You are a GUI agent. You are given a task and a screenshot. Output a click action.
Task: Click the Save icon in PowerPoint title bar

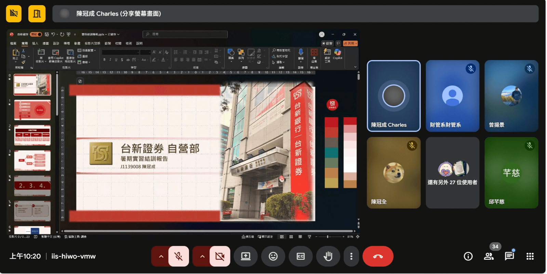[x=47, y=34]
